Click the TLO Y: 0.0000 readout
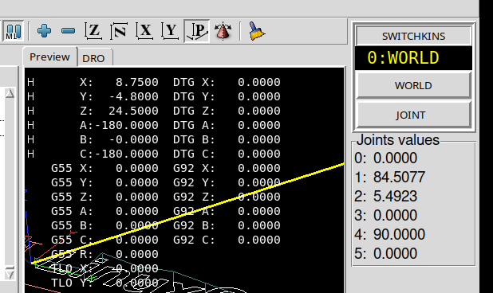Screen dimensions: 493x293 [105, 283]
